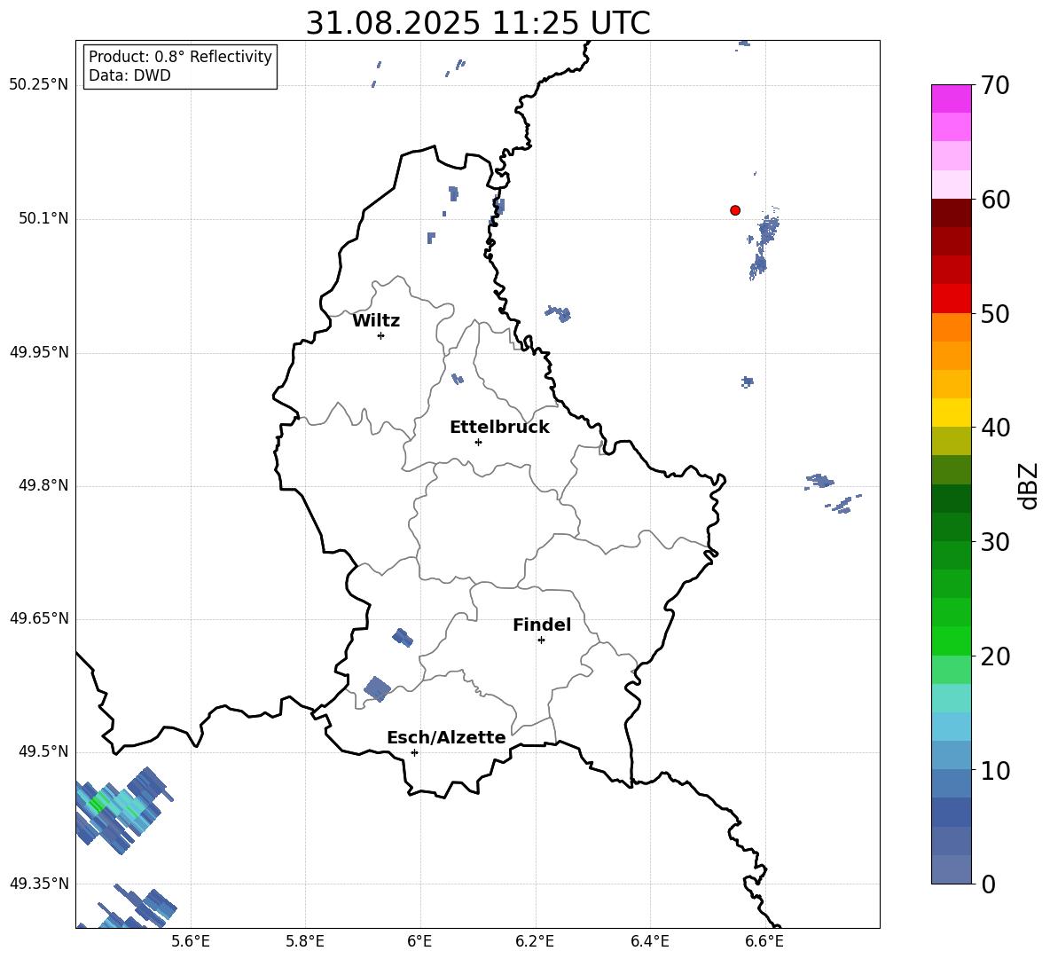
Task: Click the 6.4°E longitude label
Action: pyautogui.click(x=650, y=941)
